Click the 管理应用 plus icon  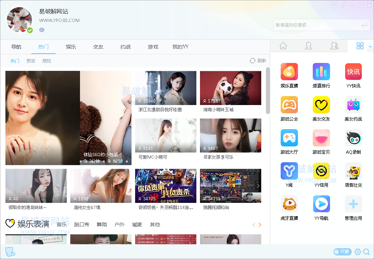click(x=353, y=204)
